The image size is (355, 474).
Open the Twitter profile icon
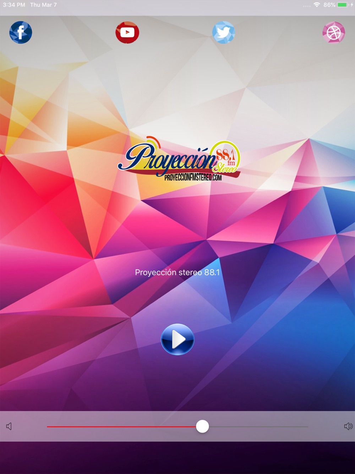224,32
